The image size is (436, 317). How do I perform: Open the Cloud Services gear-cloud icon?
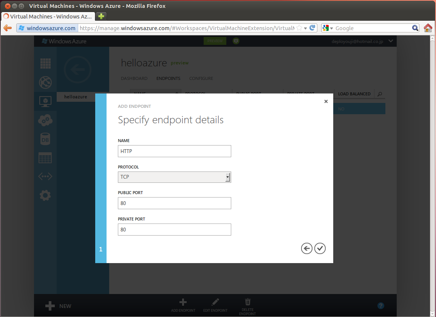45,120
